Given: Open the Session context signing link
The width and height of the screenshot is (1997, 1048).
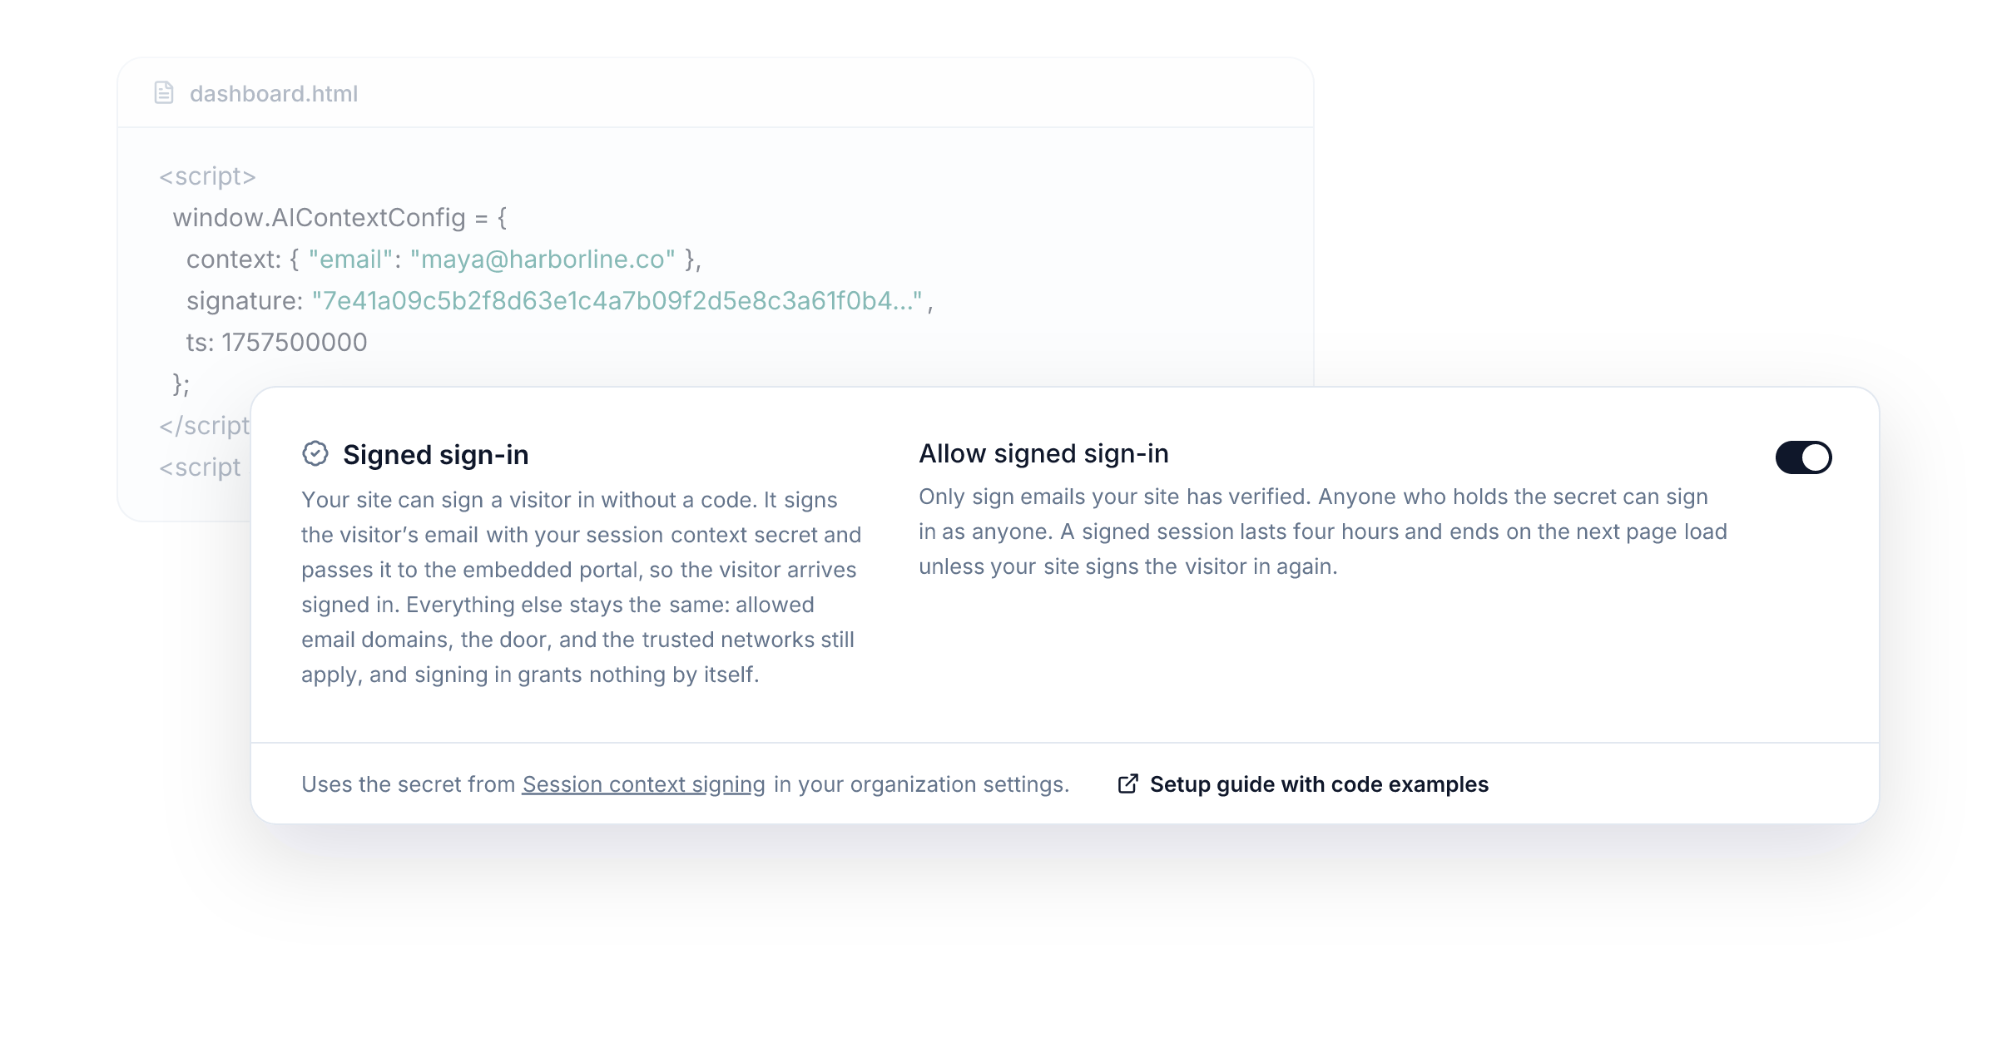Looking at the screenshot, I should pyautogui.click(x=643, y=784).
